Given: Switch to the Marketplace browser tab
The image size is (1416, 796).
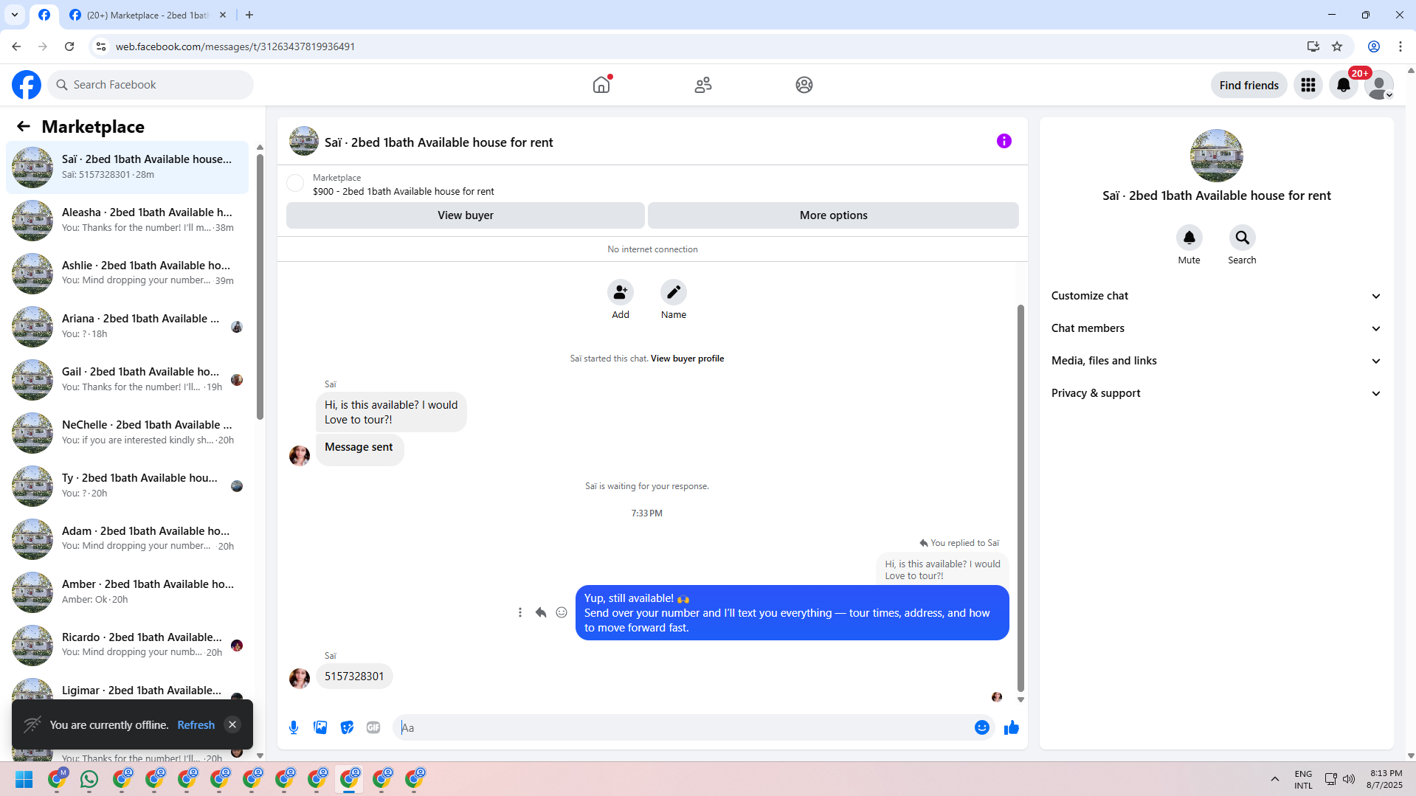Looking at the screenshot, I should [148, 15].
